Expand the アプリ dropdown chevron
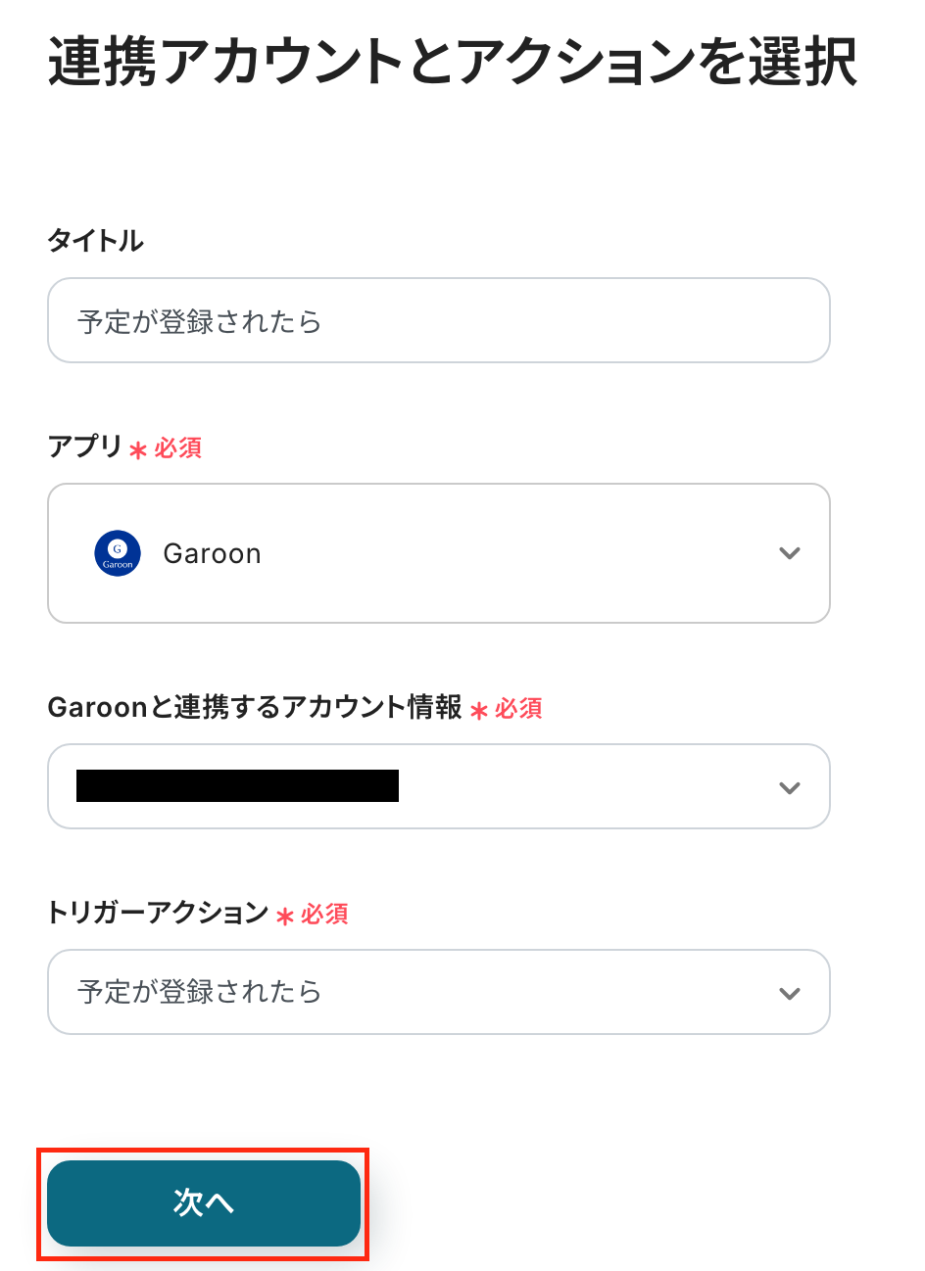925x1271 pixels. tap(789, 553)
